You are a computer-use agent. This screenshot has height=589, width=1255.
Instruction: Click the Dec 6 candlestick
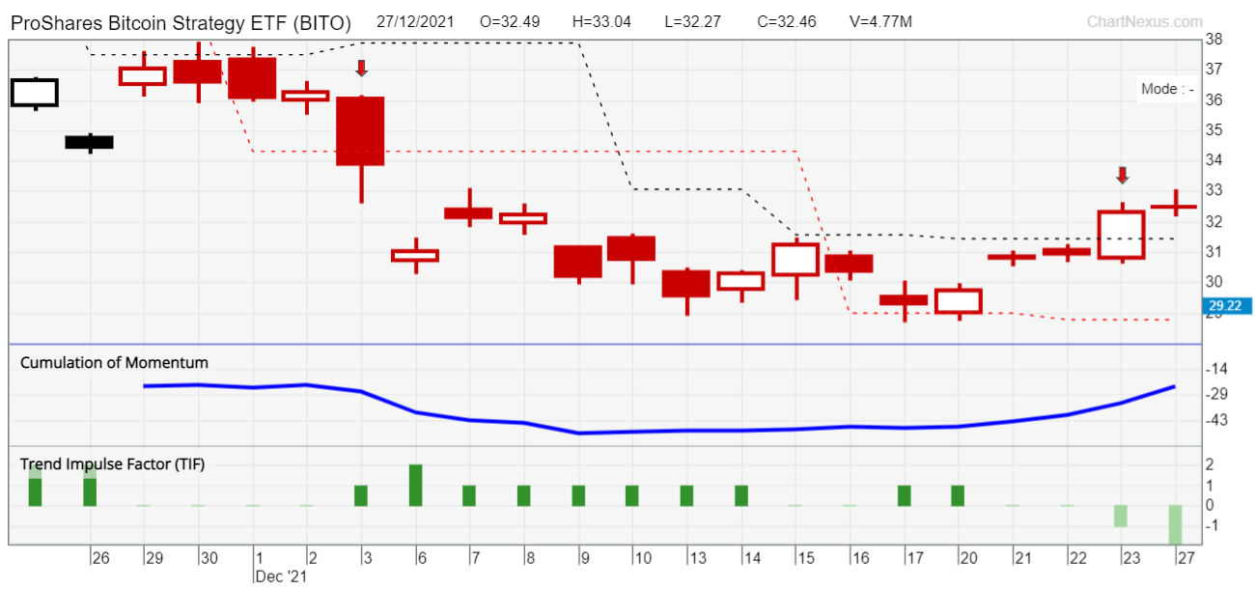(415, 255)
